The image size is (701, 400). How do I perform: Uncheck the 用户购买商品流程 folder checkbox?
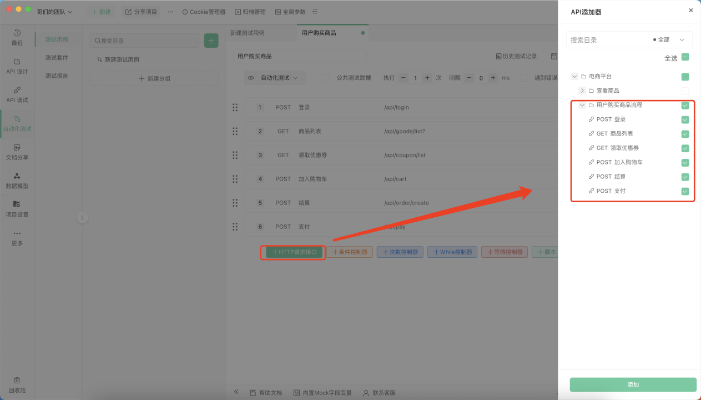[685, 106]
